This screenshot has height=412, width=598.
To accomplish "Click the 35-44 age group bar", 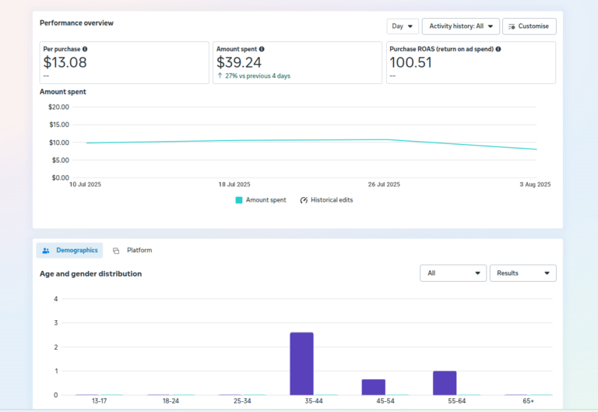I will point(301,363).
